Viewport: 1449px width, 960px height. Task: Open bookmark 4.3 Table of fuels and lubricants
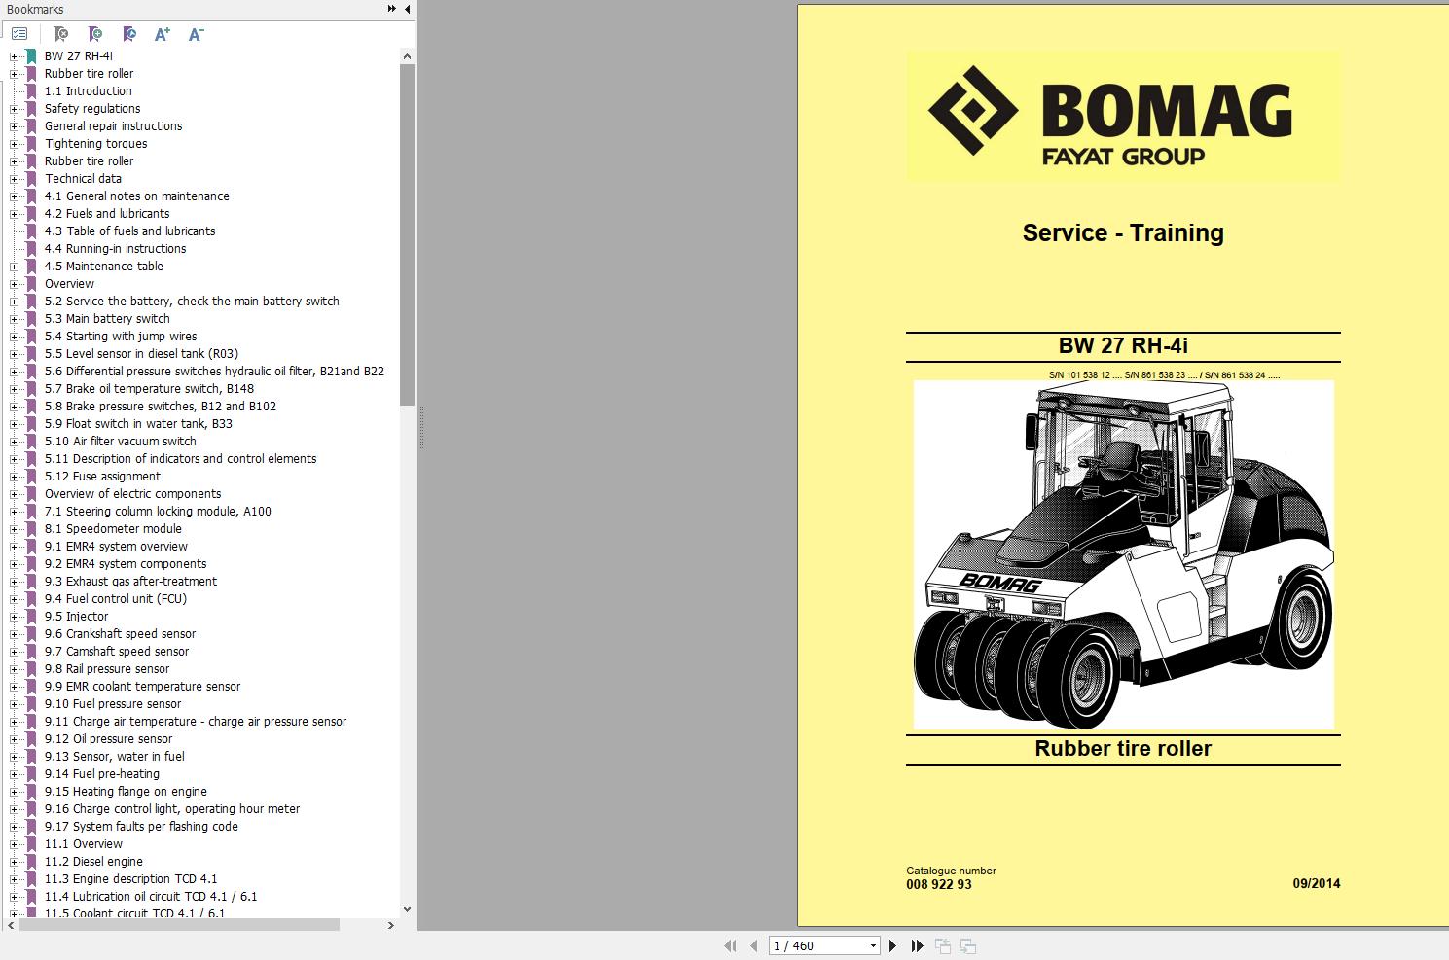point(130,231)
